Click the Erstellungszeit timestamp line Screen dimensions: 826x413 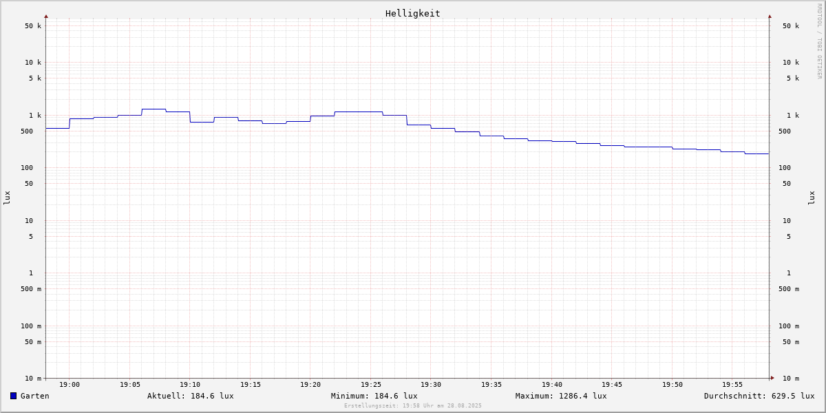coord(413,405)
